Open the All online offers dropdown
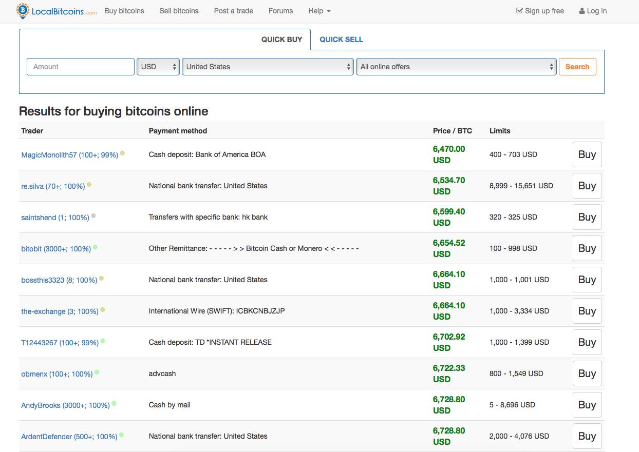This screenshot has width=639, height=452. pyautogui.click(x=456, y=67)
